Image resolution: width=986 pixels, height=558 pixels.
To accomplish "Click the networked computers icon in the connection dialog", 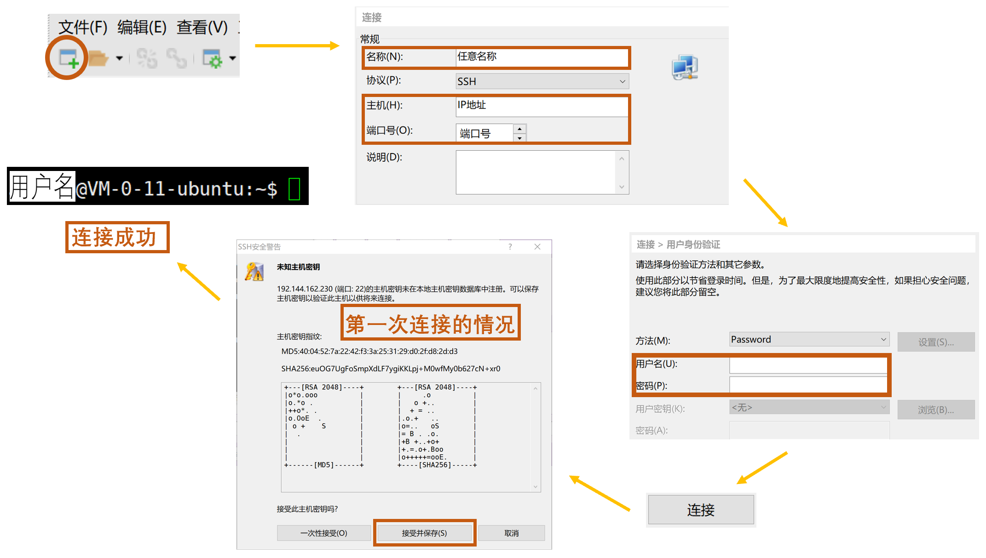I will 685,68.
